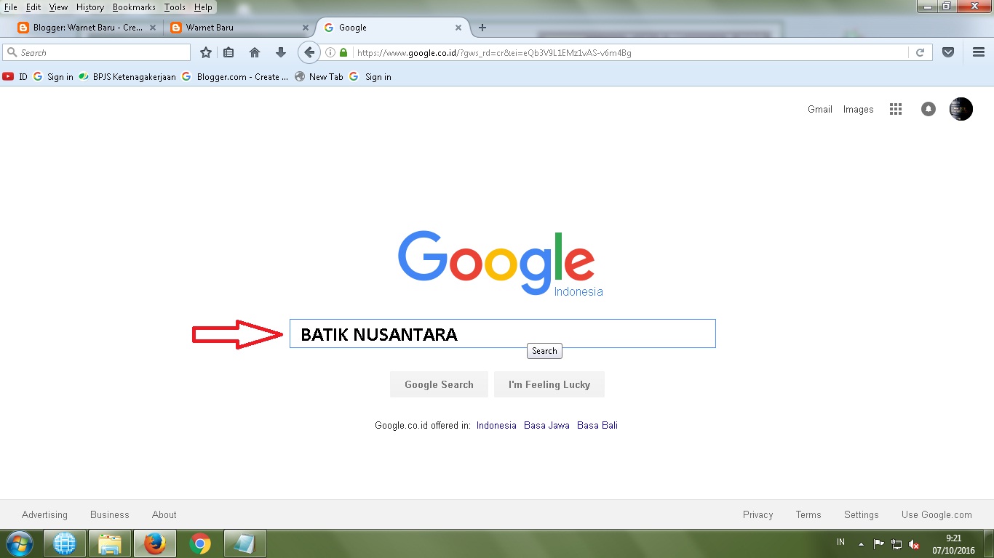Image resolution: width=994 pixels, height=558 pixels.
Task: Click the Firefox taskbar icon
Action: pos(154,543)
